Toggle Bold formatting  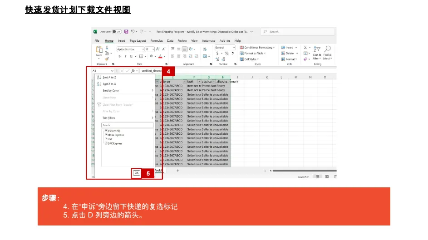119,56
